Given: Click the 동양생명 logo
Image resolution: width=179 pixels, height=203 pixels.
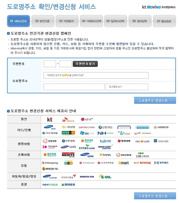Looking at the screenshot, I should point(124,141).
